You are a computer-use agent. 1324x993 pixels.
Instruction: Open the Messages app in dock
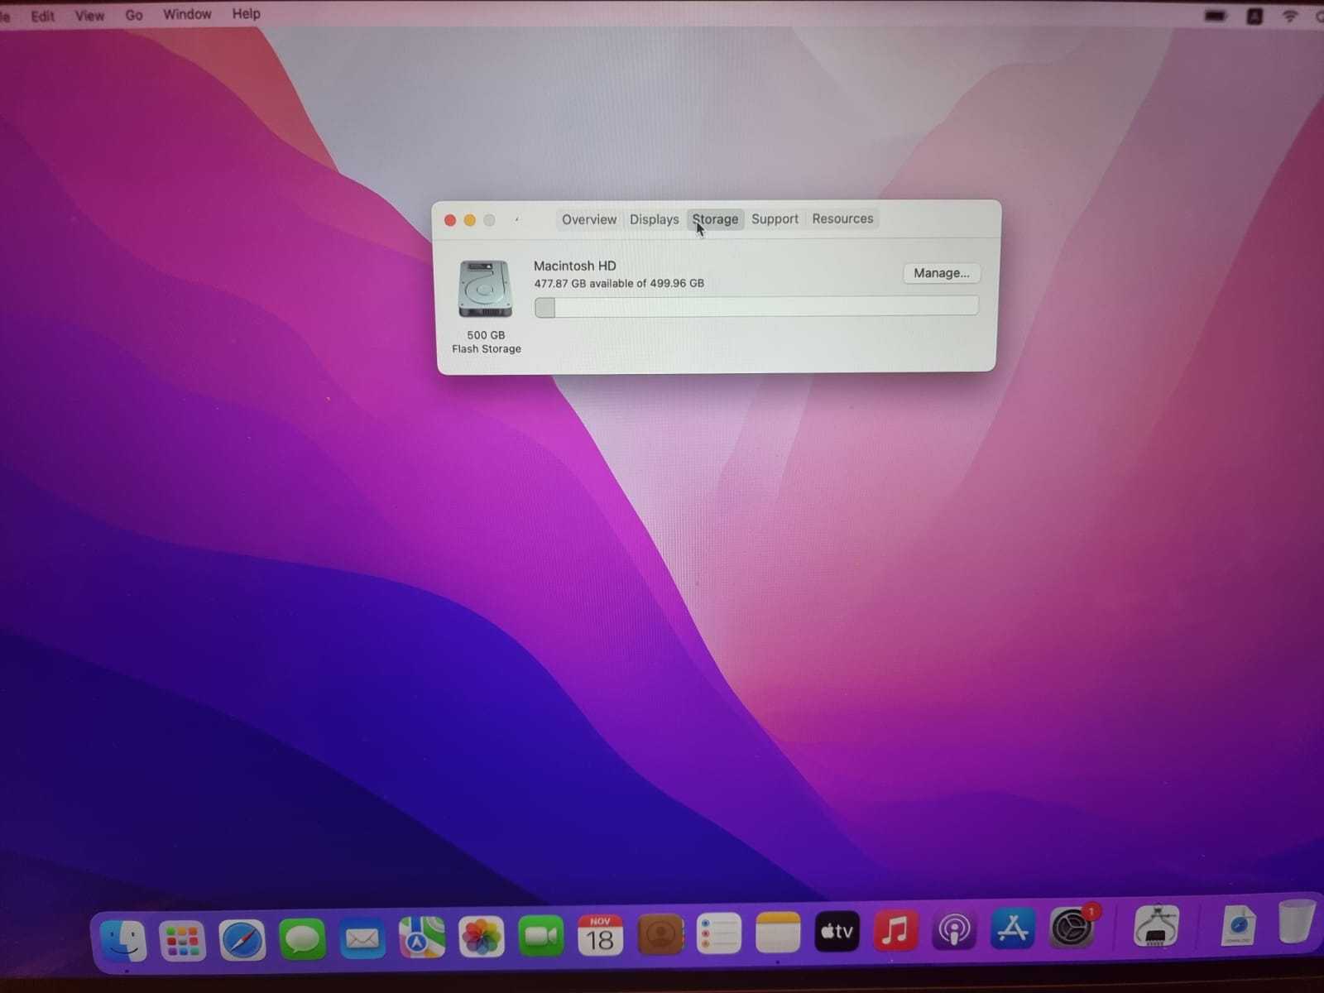click(302, 940)
